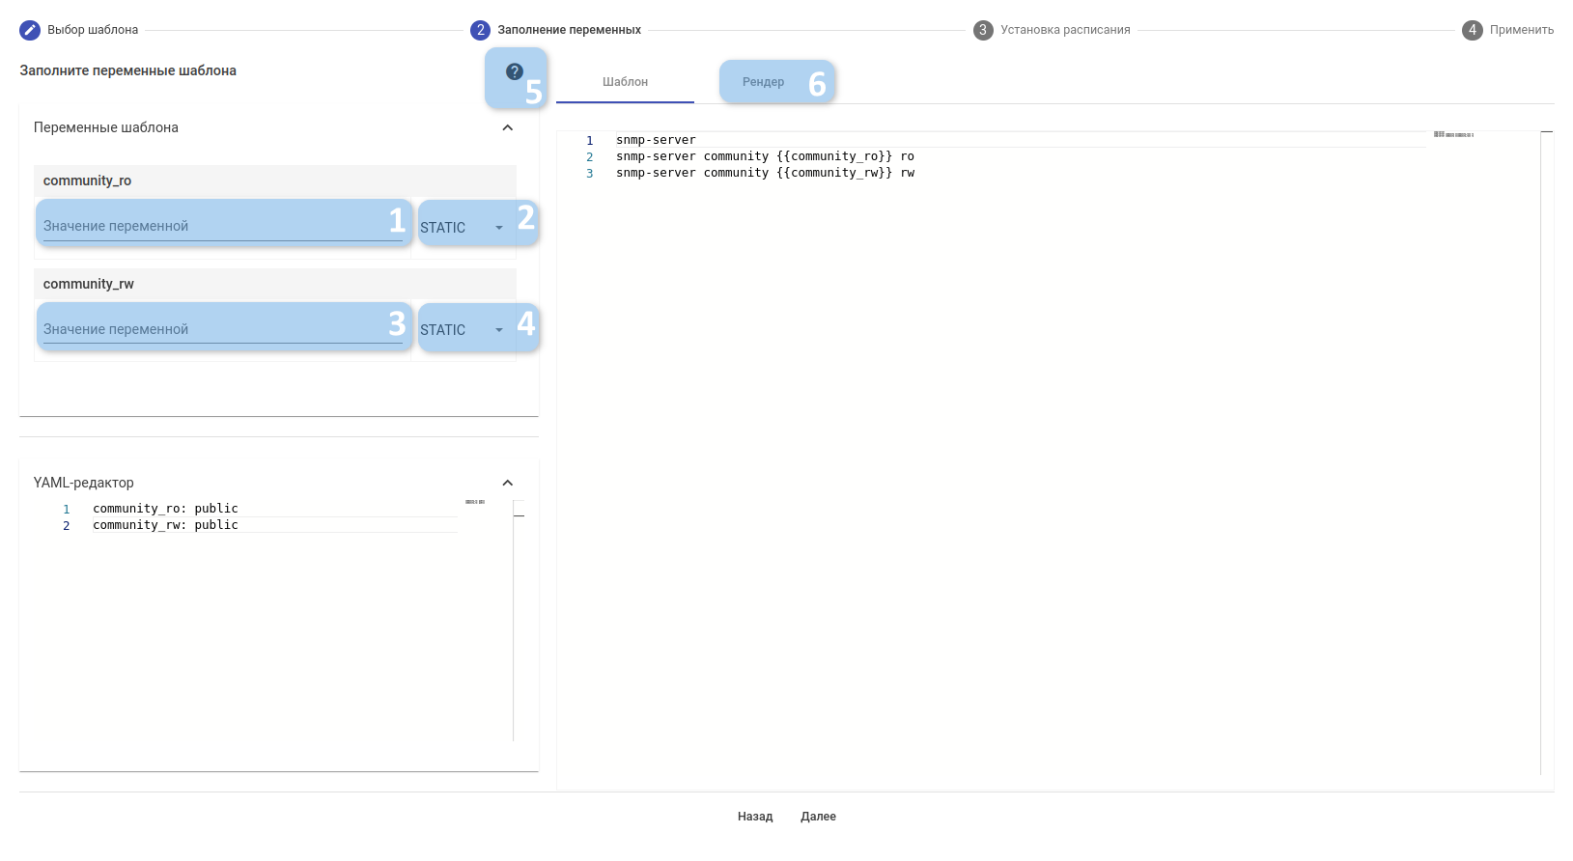Click step 3 circle icon
Screen dimensions: 1573x861
[983, 30]
